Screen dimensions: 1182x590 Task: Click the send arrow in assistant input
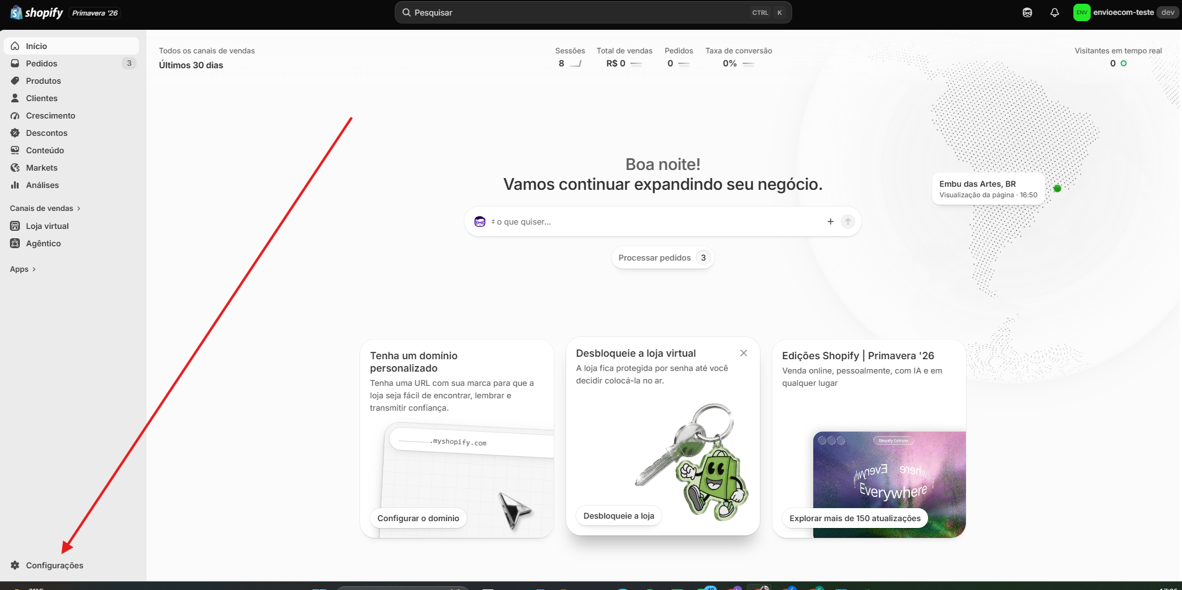tap(848, 221)
